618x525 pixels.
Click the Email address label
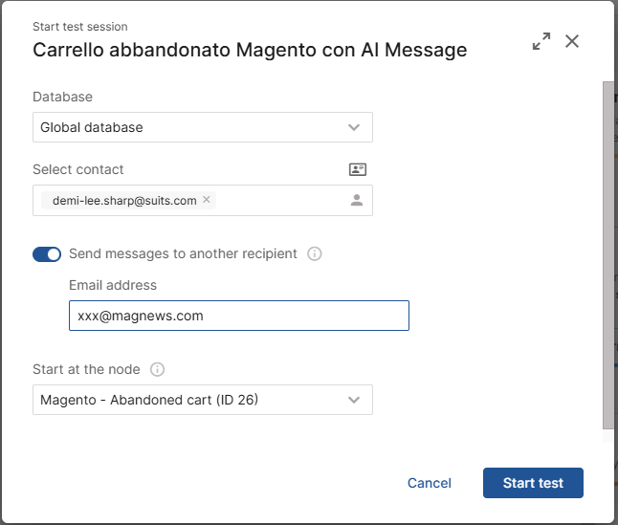(113, 285)
